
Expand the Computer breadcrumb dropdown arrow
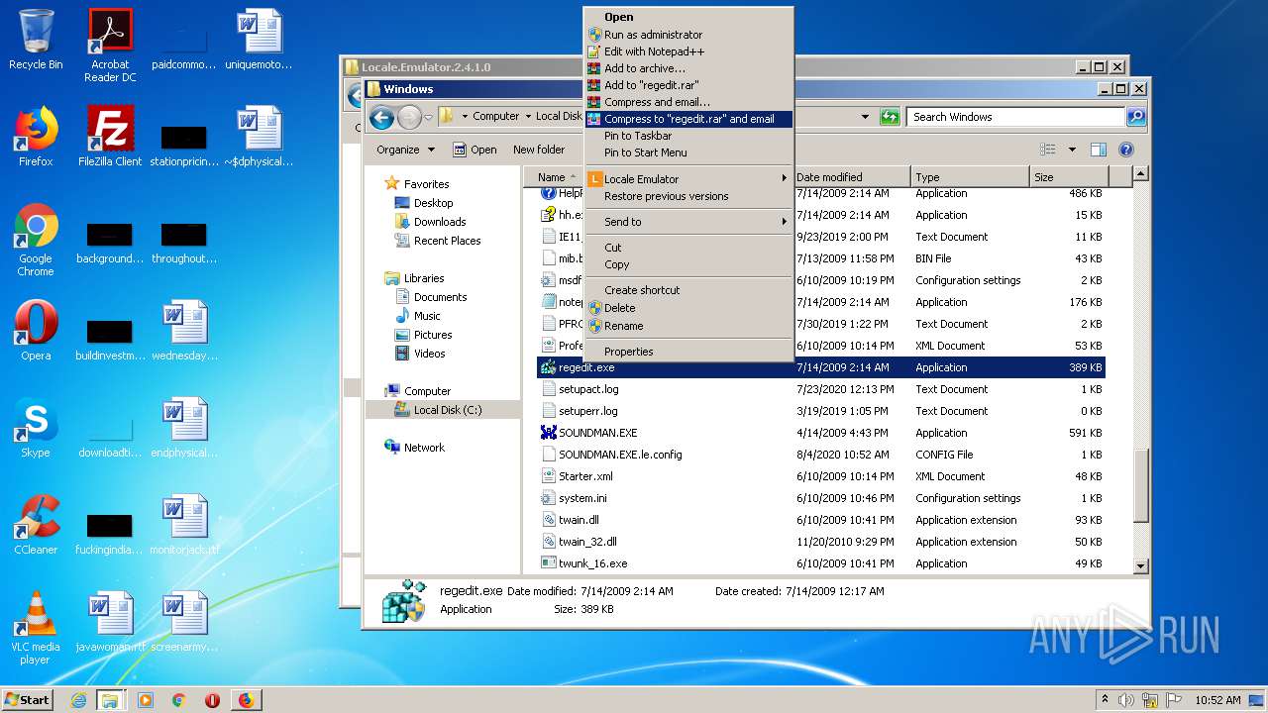pos(528,117)
